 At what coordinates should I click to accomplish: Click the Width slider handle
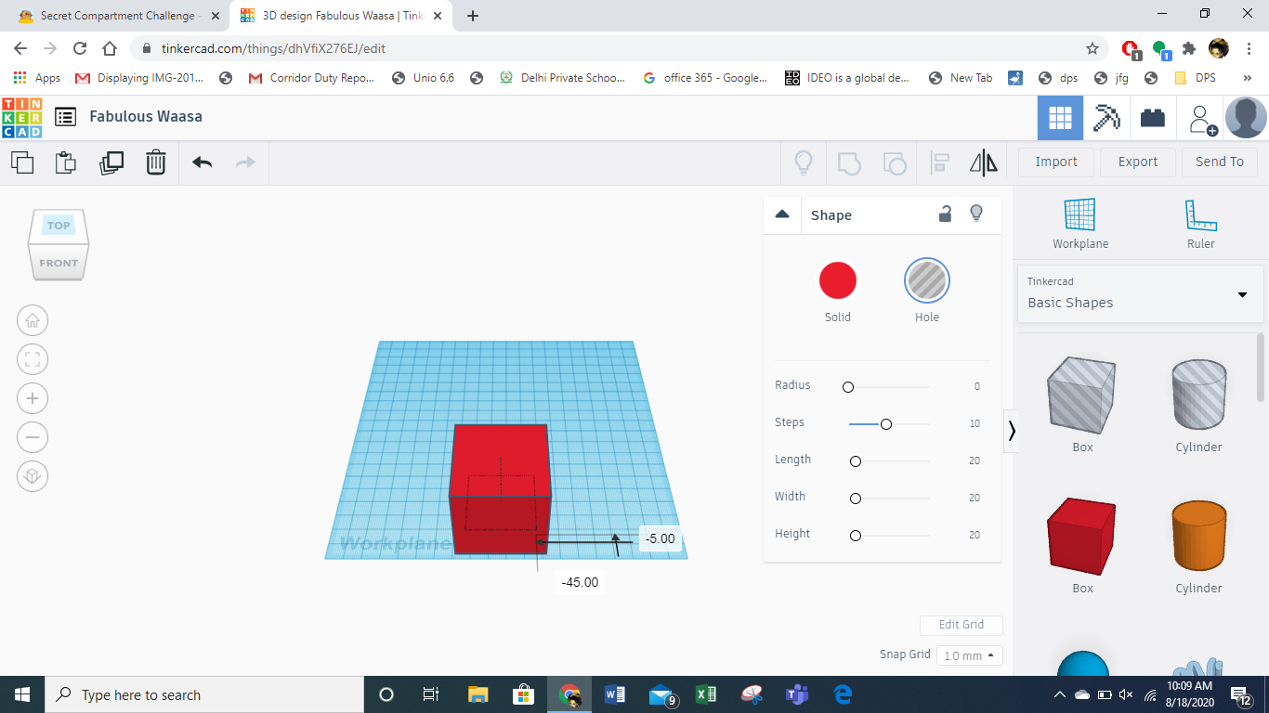[x=856, y=499]
